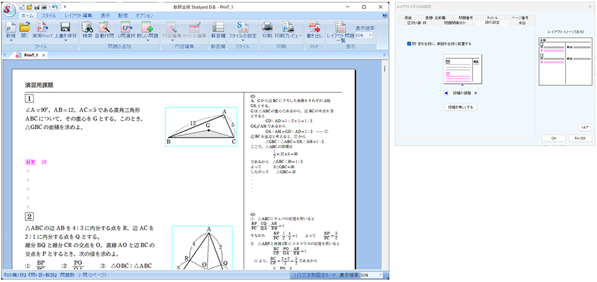Click the problem 1 triangle figure
The height and width of the screenshot is (282, 597).
(x=201, y=127)
